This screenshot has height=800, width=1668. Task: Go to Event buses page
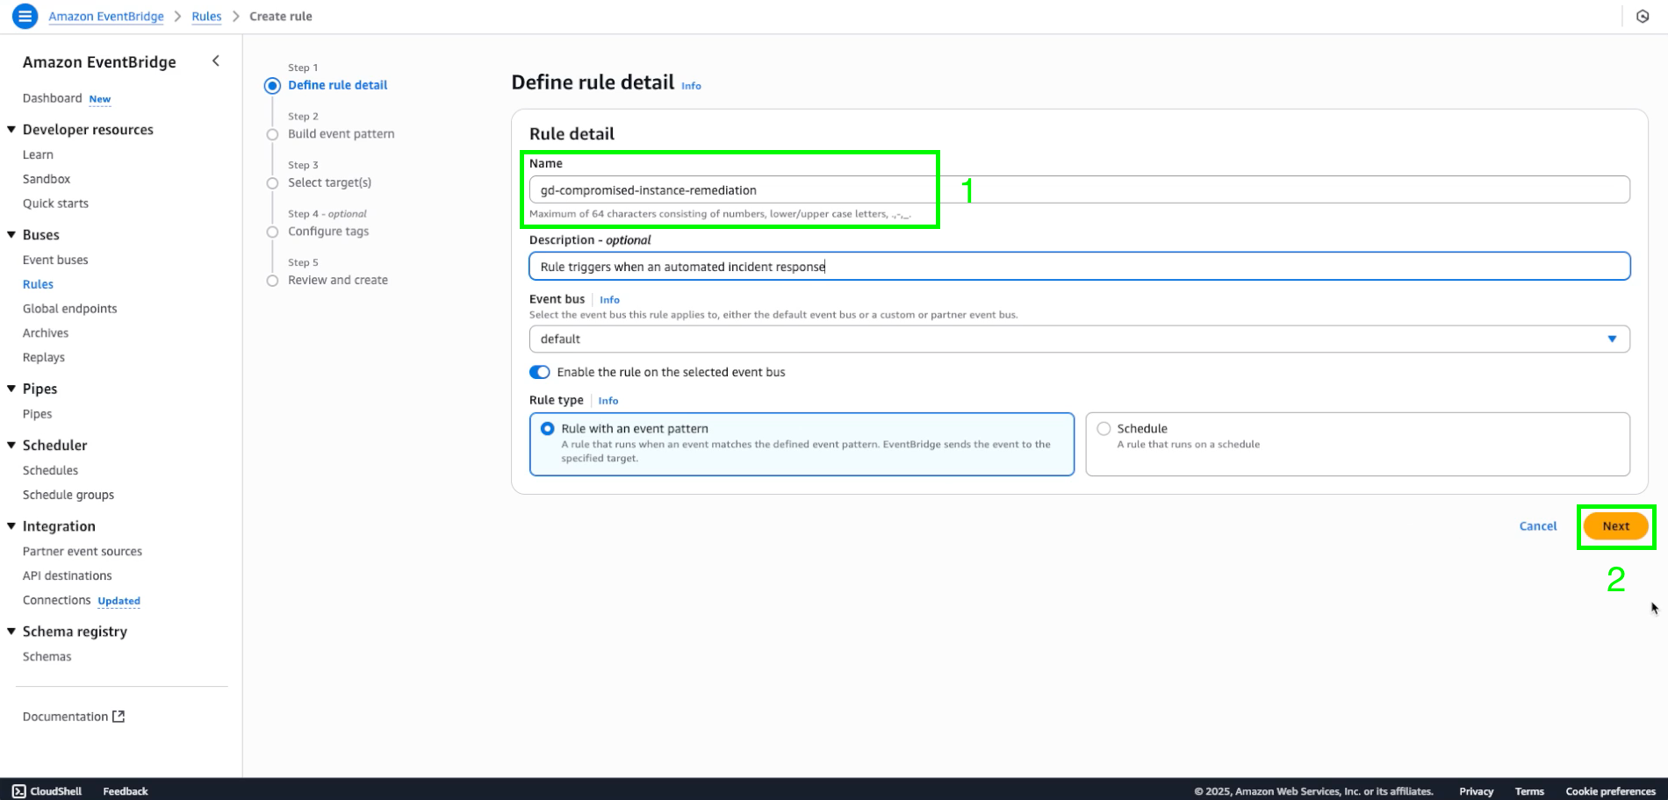[x=55, y=260]
